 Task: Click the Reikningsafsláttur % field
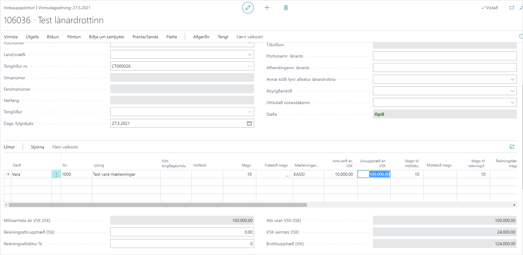pyautogui.click(x=182, y=244)
